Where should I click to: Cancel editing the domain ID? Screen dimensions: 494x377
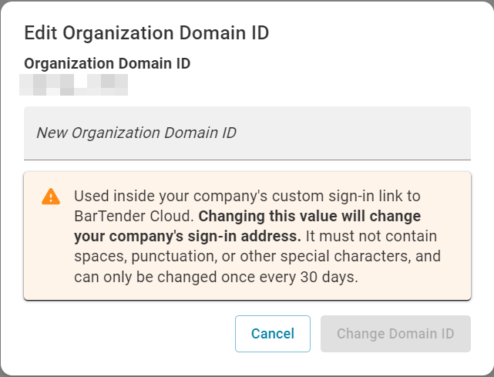point(273,334)
